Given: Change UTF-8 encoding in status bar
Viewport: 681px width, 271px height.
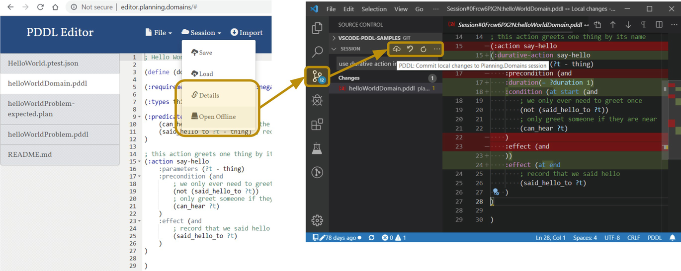Looking at the screenshot, I should tap(612, 238).
